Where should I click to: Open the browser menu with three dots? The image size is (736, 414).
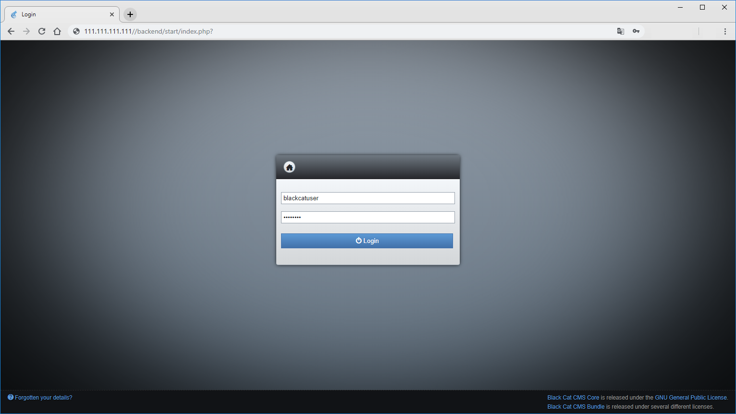click(725, 31)
